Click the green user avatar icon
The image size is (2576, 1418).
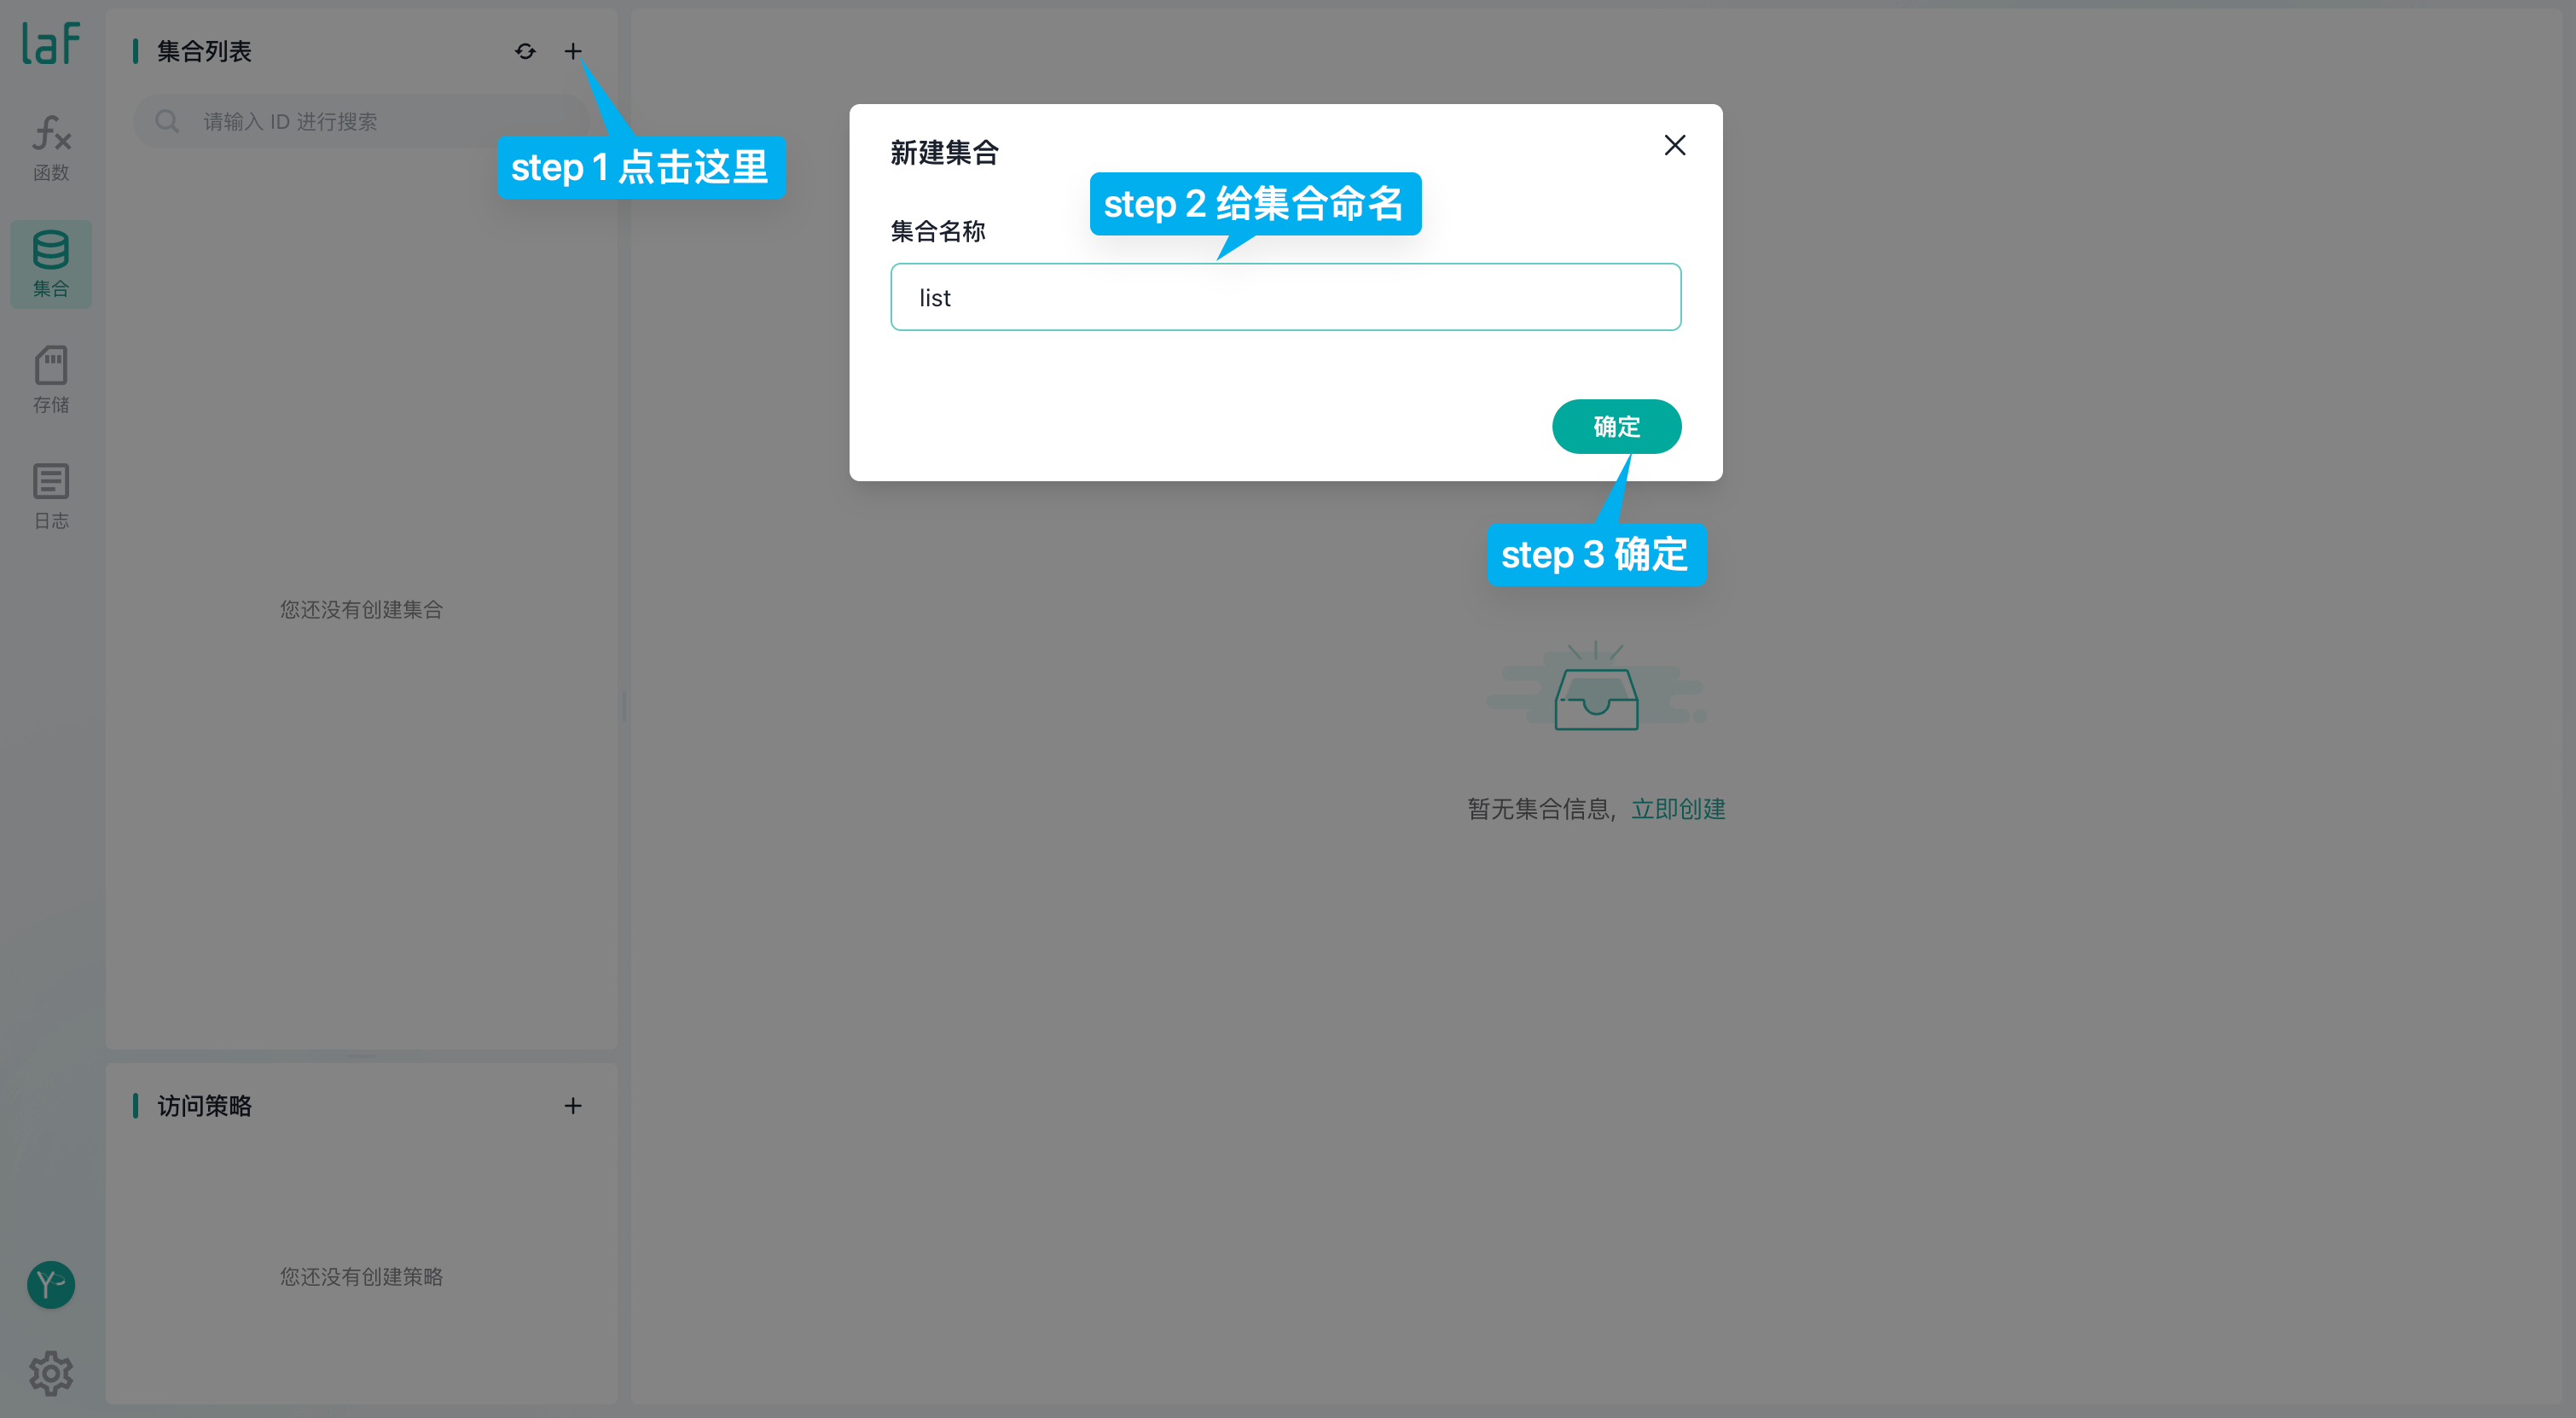tap(51, 1284)
